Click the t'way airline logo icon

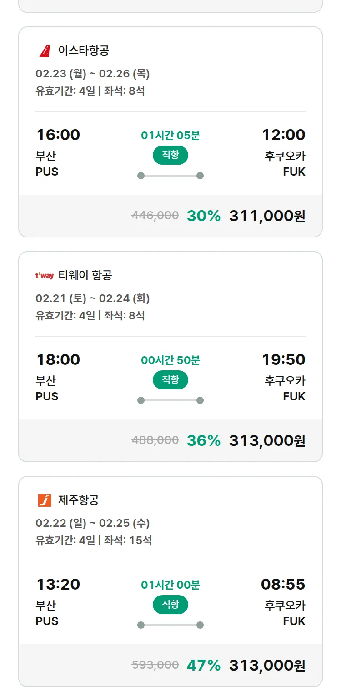coord(45,275)
